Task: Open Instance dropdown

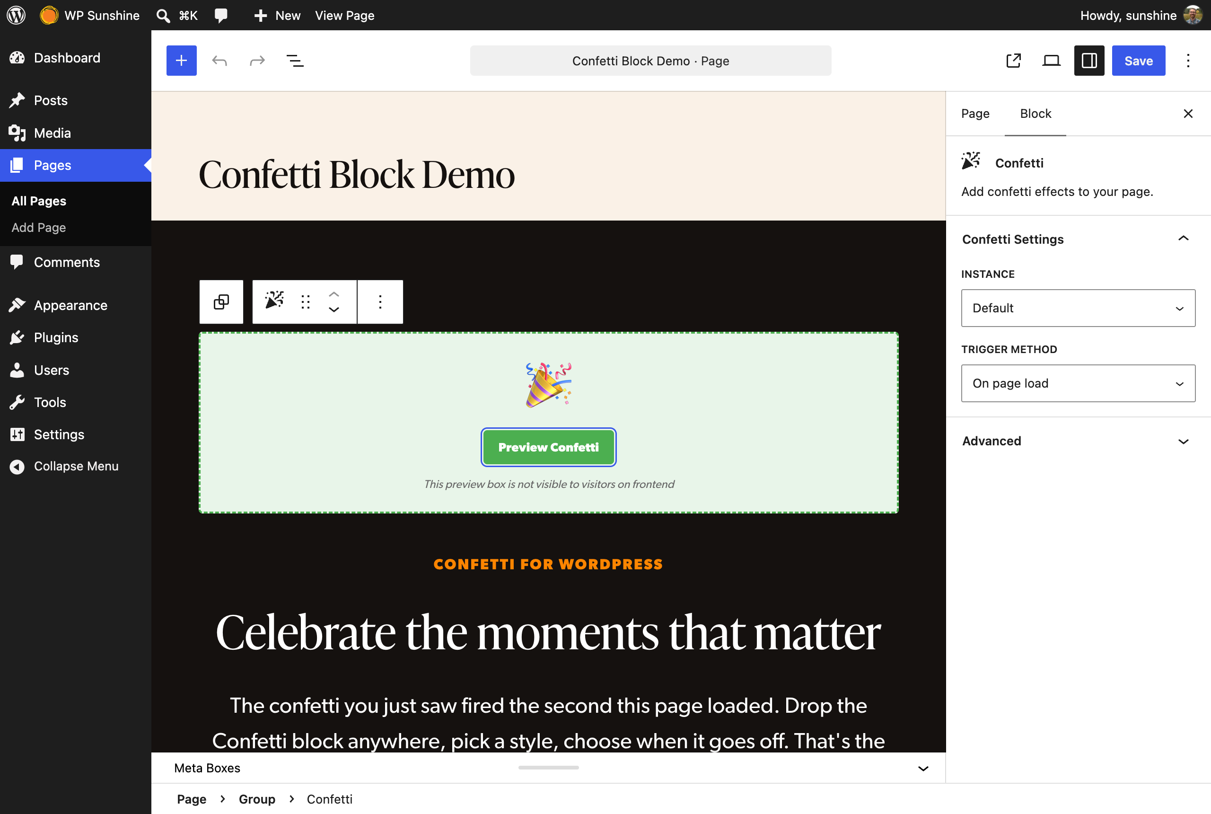Action: (x=1078, y=308)
